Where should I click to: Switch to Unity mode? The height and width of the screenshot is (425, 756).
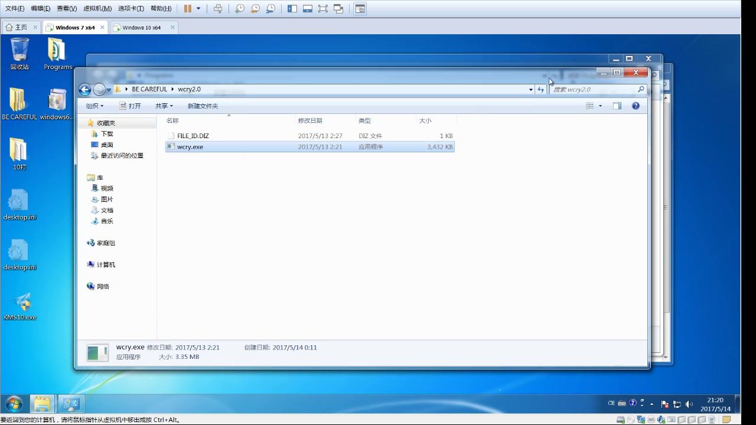pos(338,9)
